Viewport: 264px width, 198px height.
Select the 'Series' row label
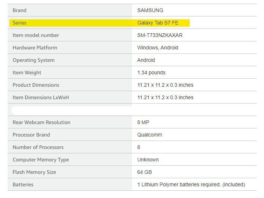[19, 23]
